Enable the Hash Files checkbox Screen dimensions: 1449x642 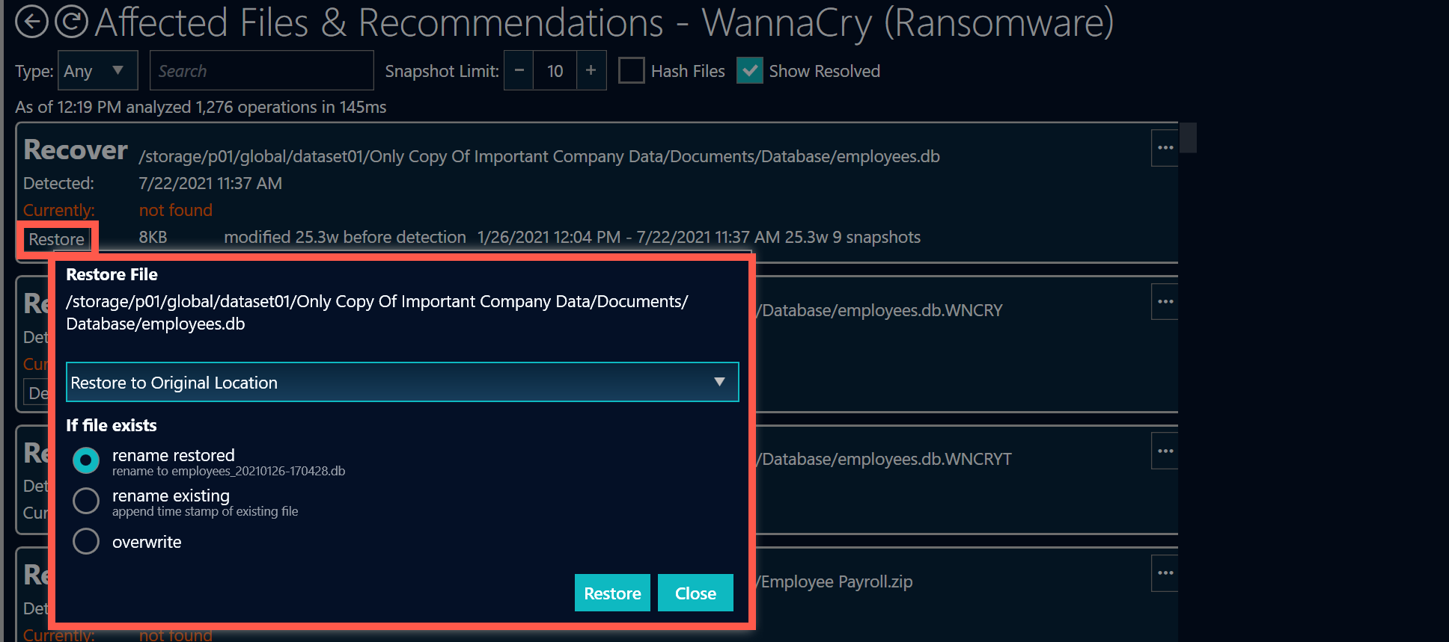click(631, 71)
